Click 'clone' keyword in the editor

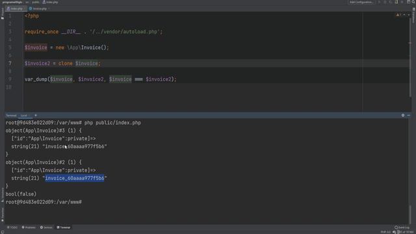(65, 64)
